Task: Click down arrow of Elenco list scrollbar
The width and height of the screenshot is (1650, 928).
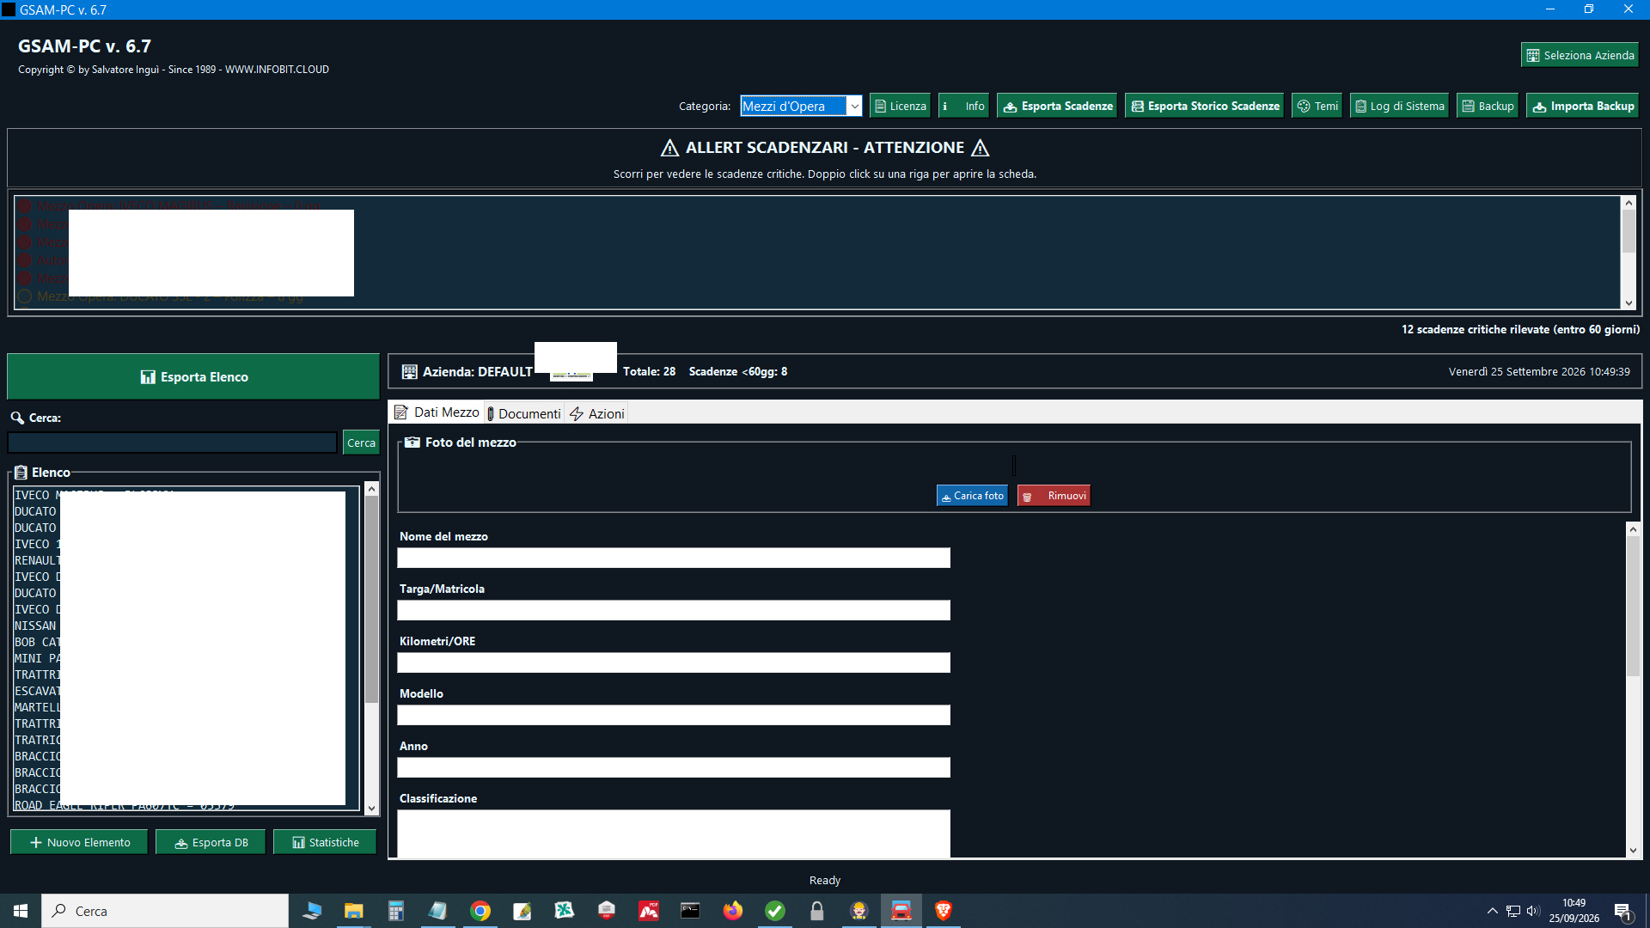Action: point(371,808)
